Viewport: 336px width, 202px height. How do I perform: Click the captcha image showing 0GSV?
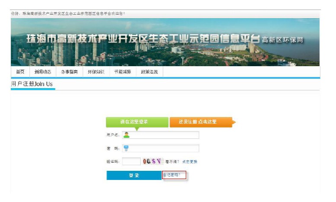(x=153, y=162)
